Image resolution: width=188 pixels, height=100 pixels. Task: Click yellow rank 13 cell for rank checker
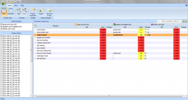point(141,30)
